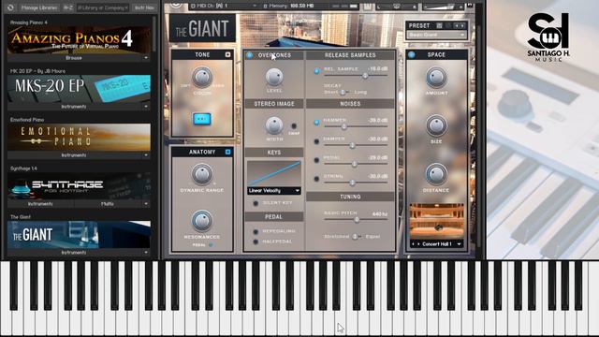Toggle the Overtones on/off LED
This screenshot has width=599, height=337.
point(250,55)
